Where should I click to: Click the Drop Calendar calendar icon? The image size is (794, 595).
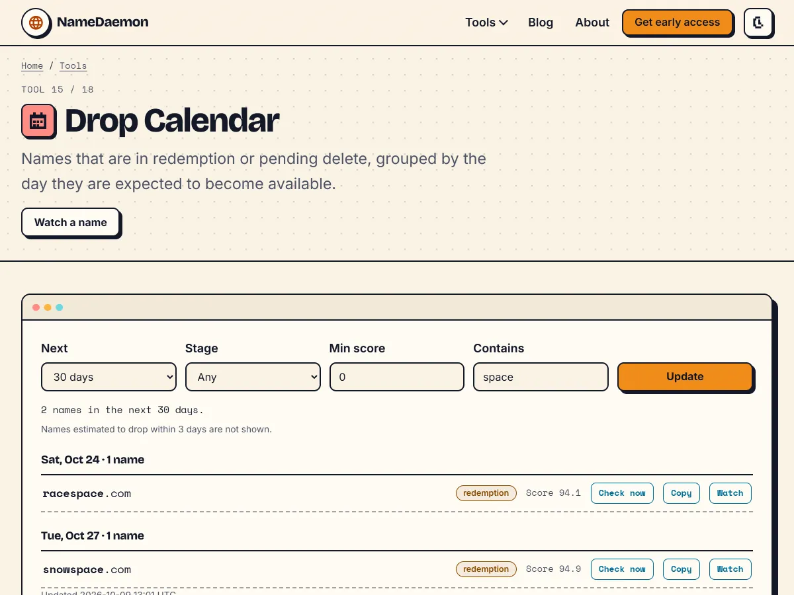click(38, 120)
